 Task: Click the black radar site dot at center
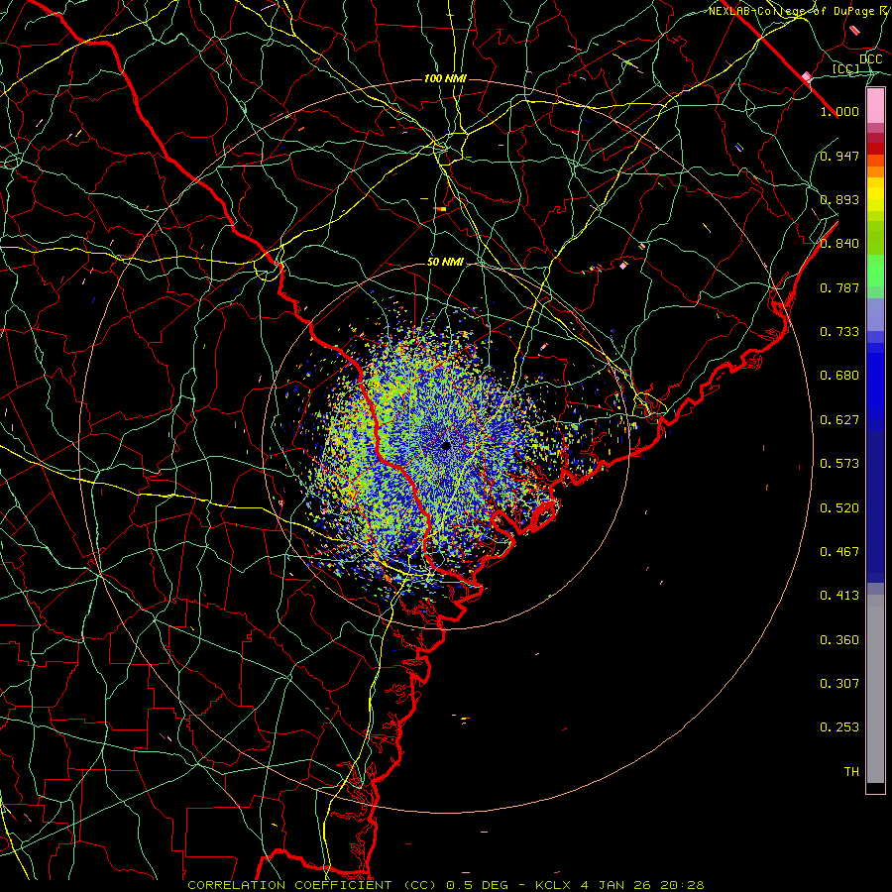click(x=446, y=445)
